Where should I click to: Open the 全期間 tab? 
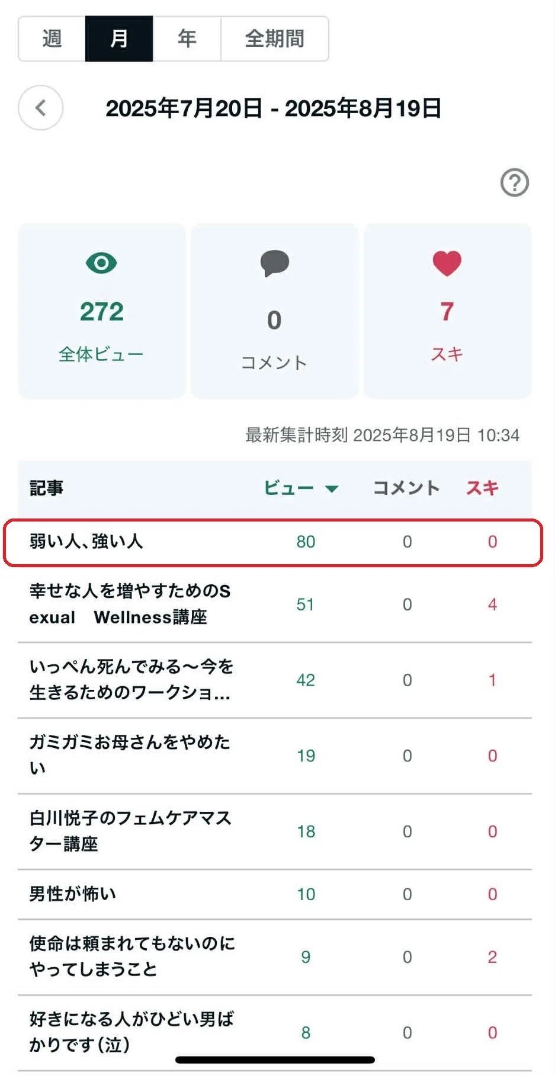pyautogui.click(x=275, y=39)
